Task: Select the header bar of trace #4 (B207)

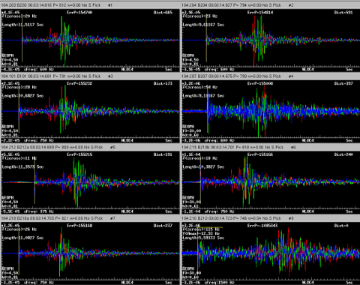Action: tap(271, 76)
